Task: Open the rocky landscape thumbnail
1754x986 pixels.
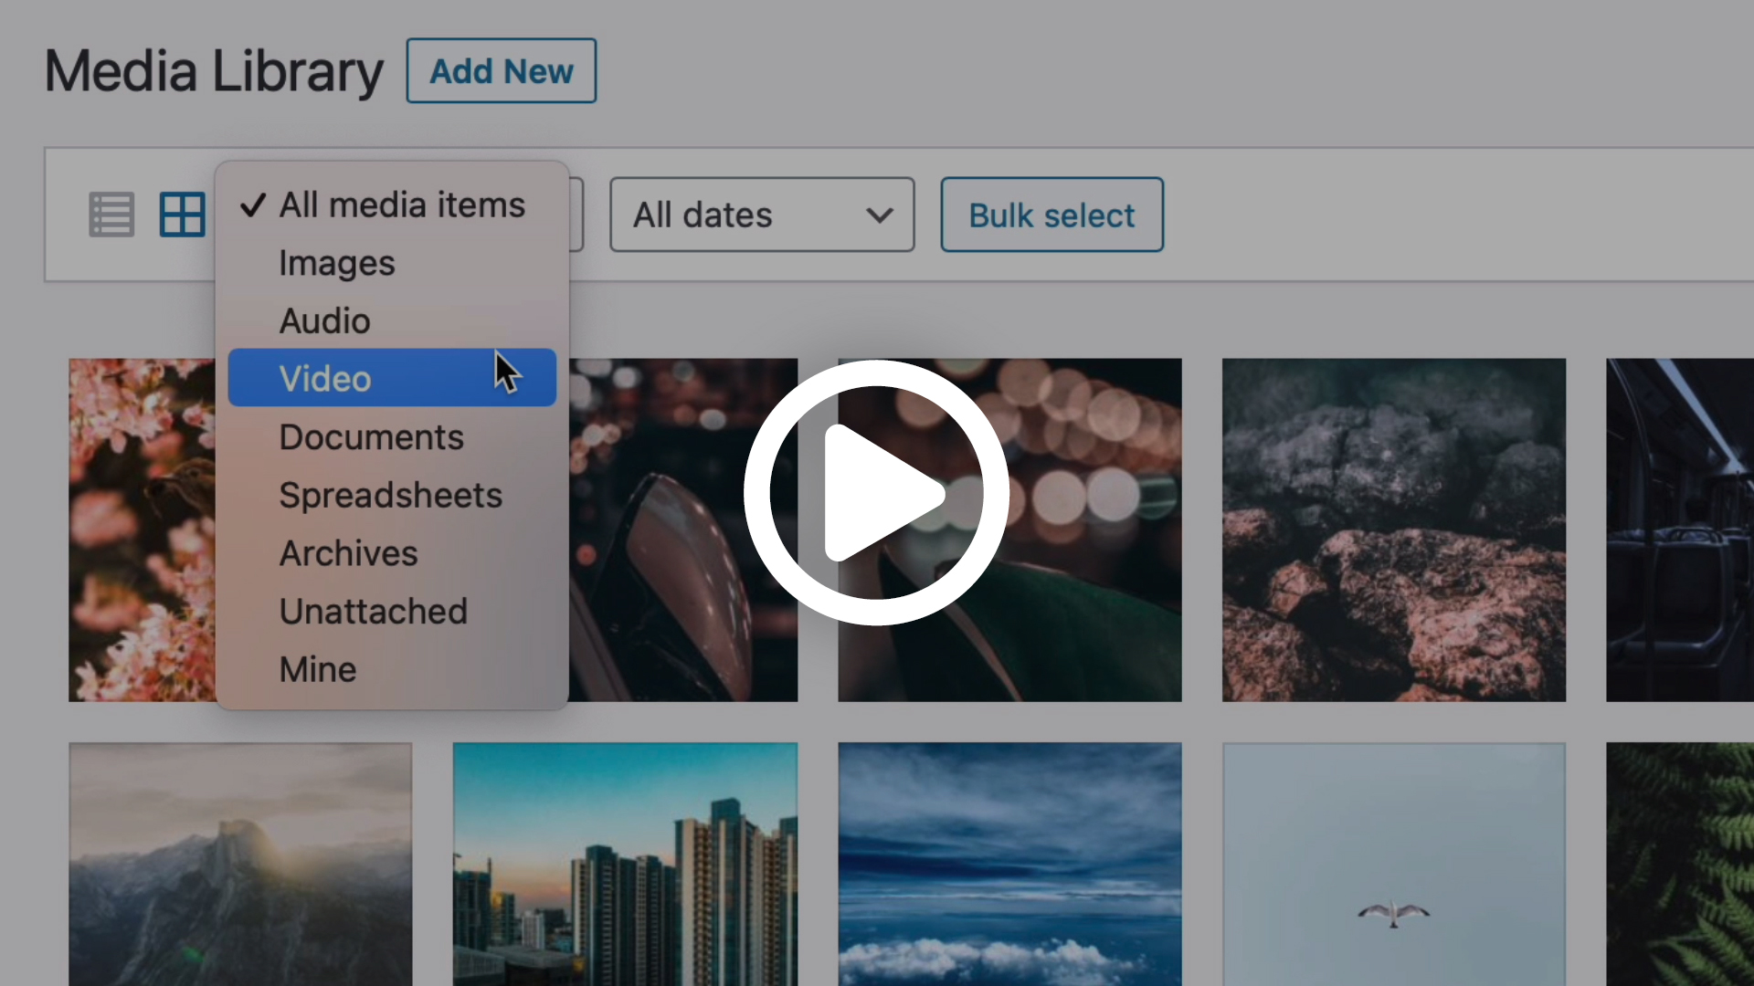Action: point(1393,530)
